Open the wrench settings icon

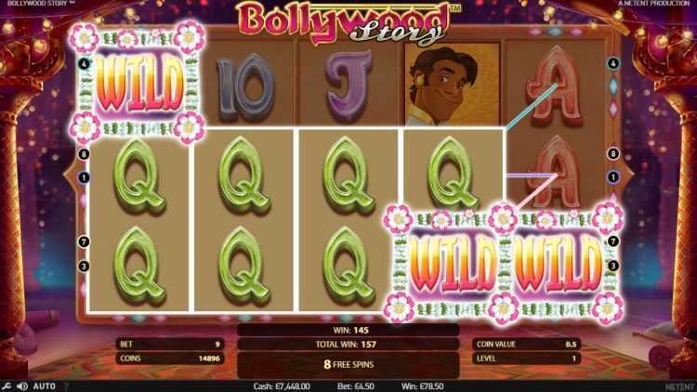pyautogui.click(x=7, y=386)
